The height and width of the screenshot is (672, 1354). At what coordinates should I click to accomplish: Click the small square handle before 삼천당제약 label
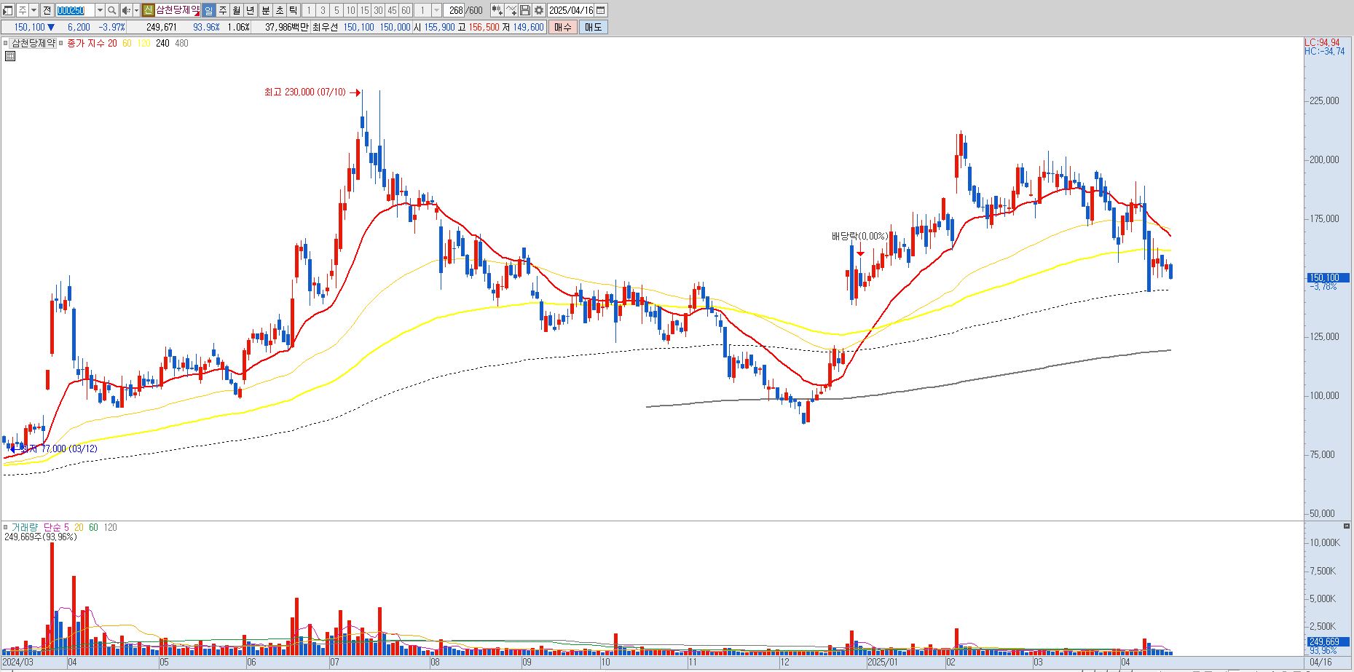pos(5,43)
